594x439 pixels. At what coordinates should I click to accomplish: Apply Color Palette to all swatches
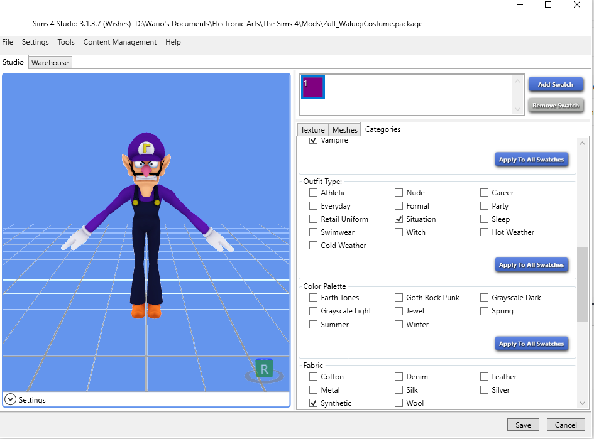pyautogui.click(x=532, y=344)
